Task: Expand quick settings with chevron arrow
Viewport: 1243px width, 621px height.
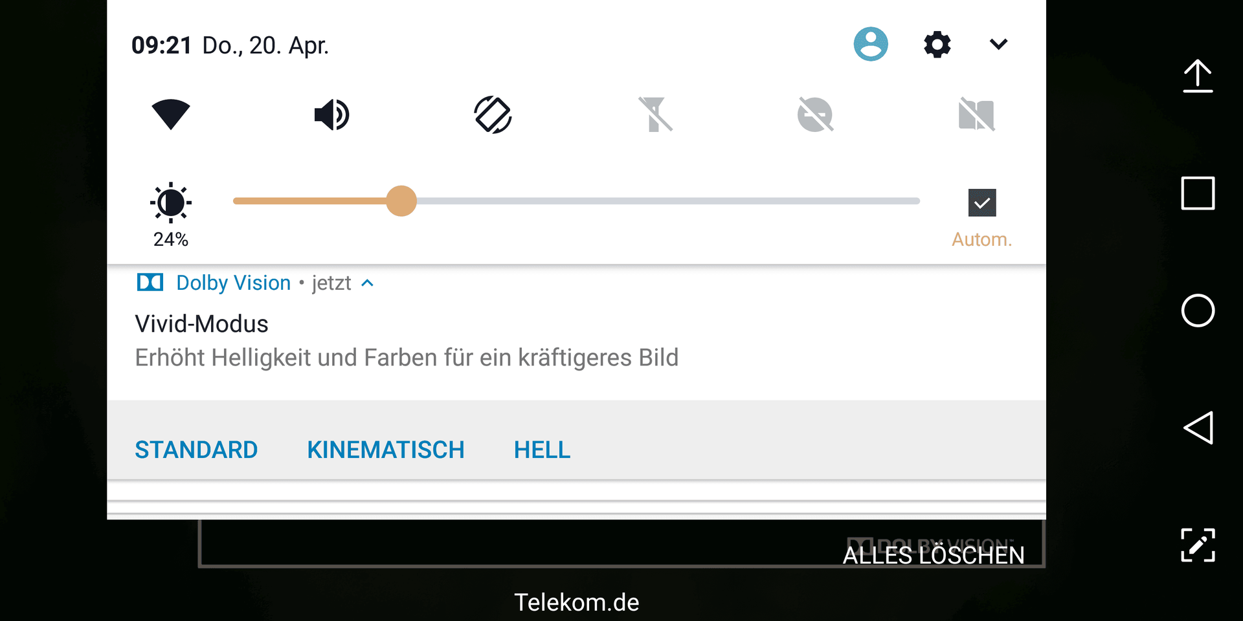Action: pyautogui.click(x=999, y=44)
